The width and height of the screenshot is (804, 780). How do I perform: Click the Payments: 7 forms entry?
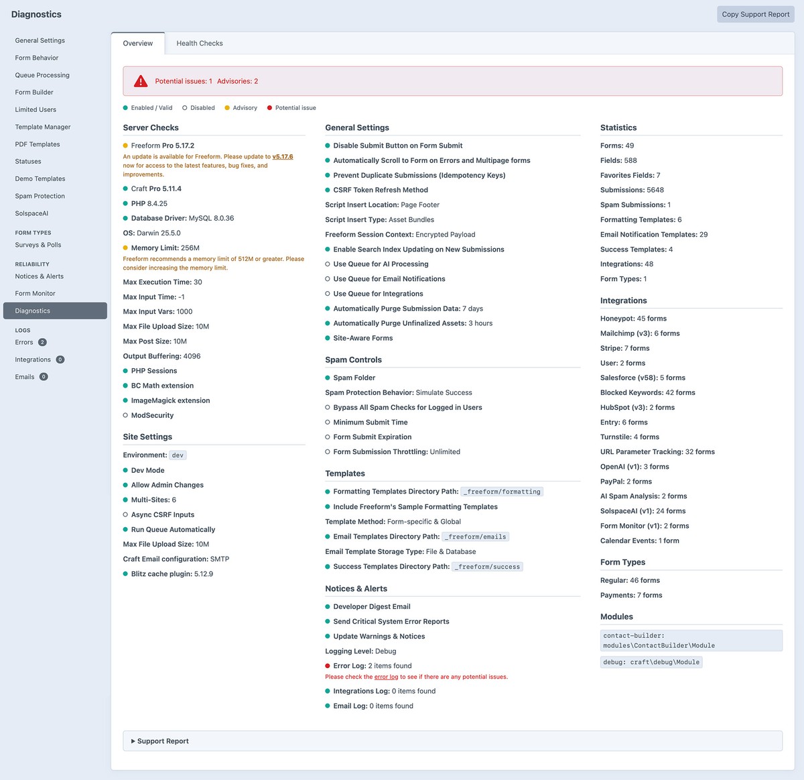coord(631,596)
